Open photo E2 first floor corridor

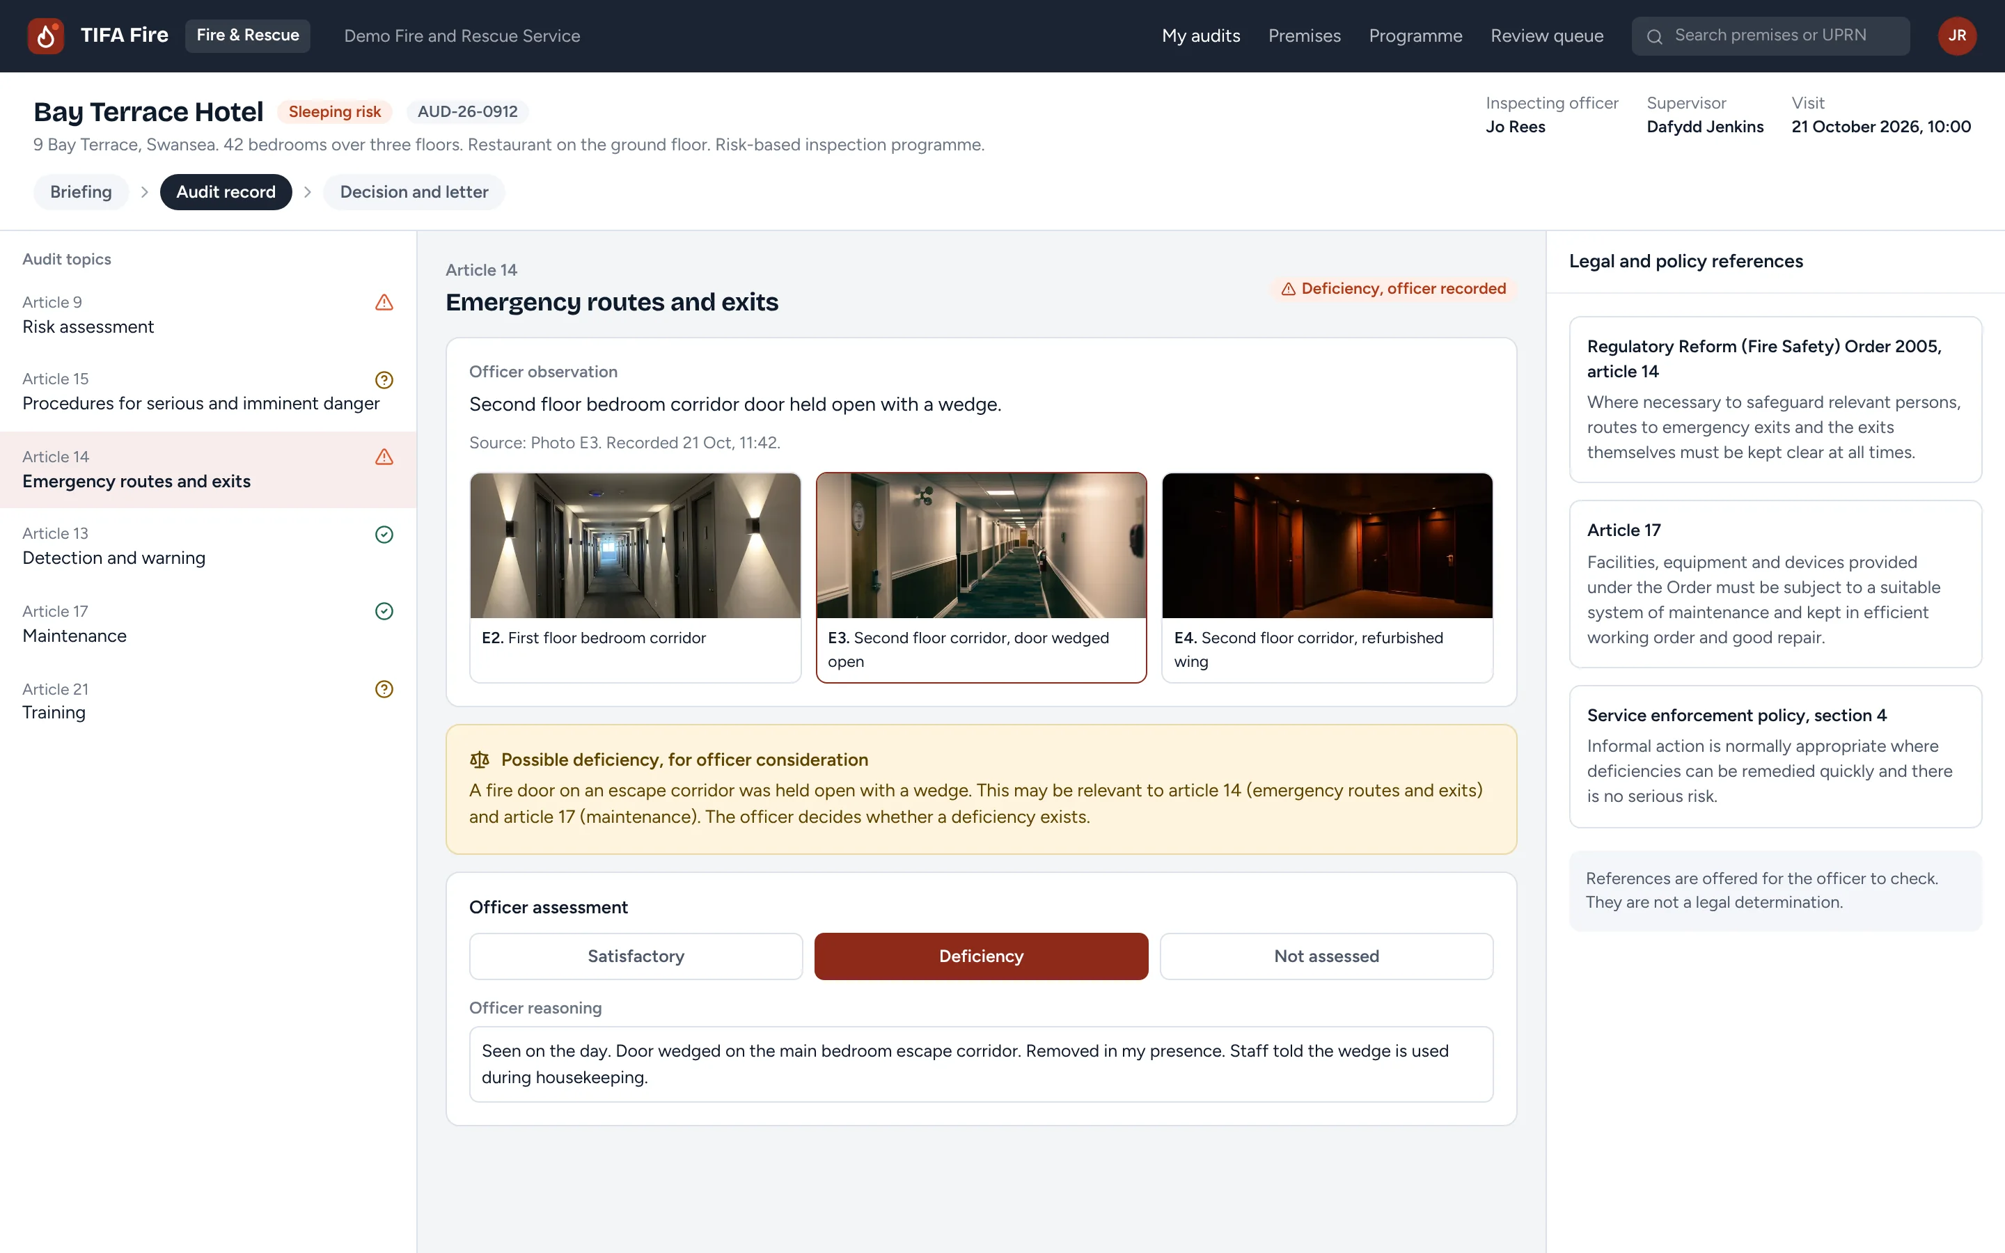click(x=636, y=578)
